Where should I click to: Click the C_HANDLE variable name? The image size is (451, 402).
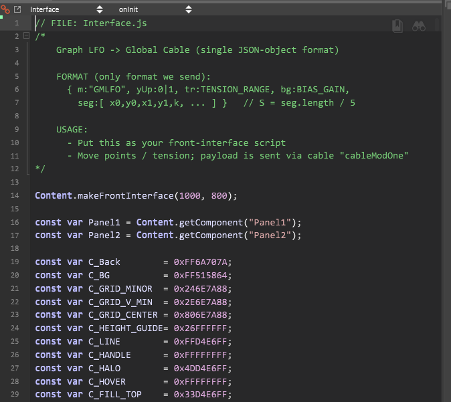point(110,355)
